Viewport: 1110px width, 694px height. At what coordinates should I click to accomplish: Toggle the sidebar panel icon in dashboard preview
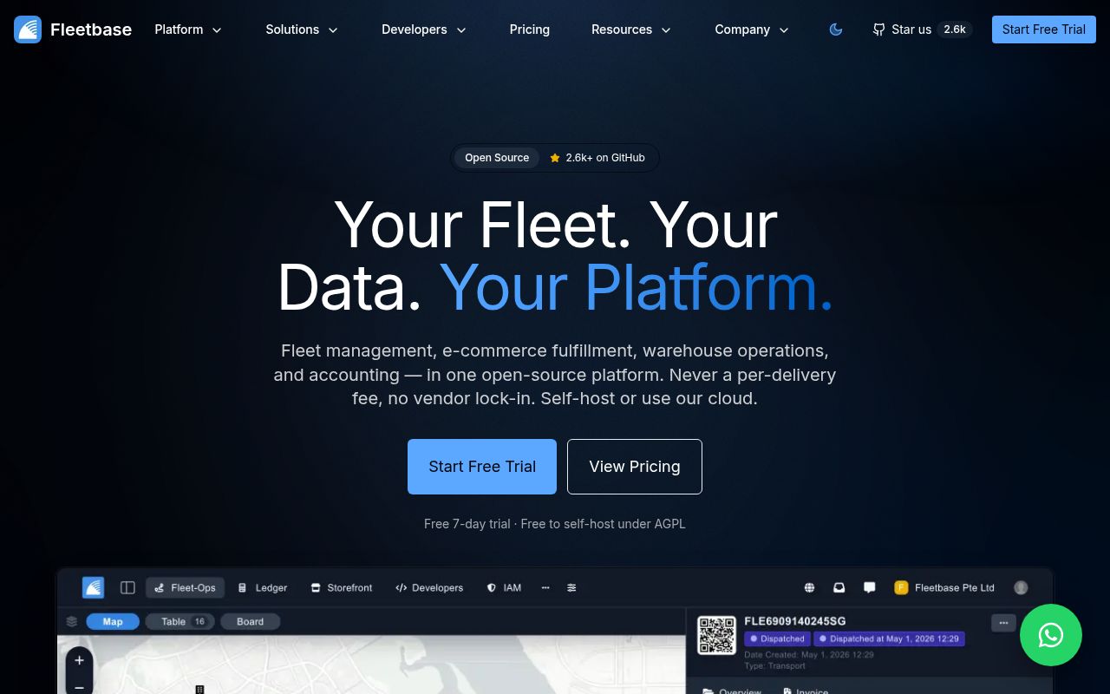pos(127,587)
